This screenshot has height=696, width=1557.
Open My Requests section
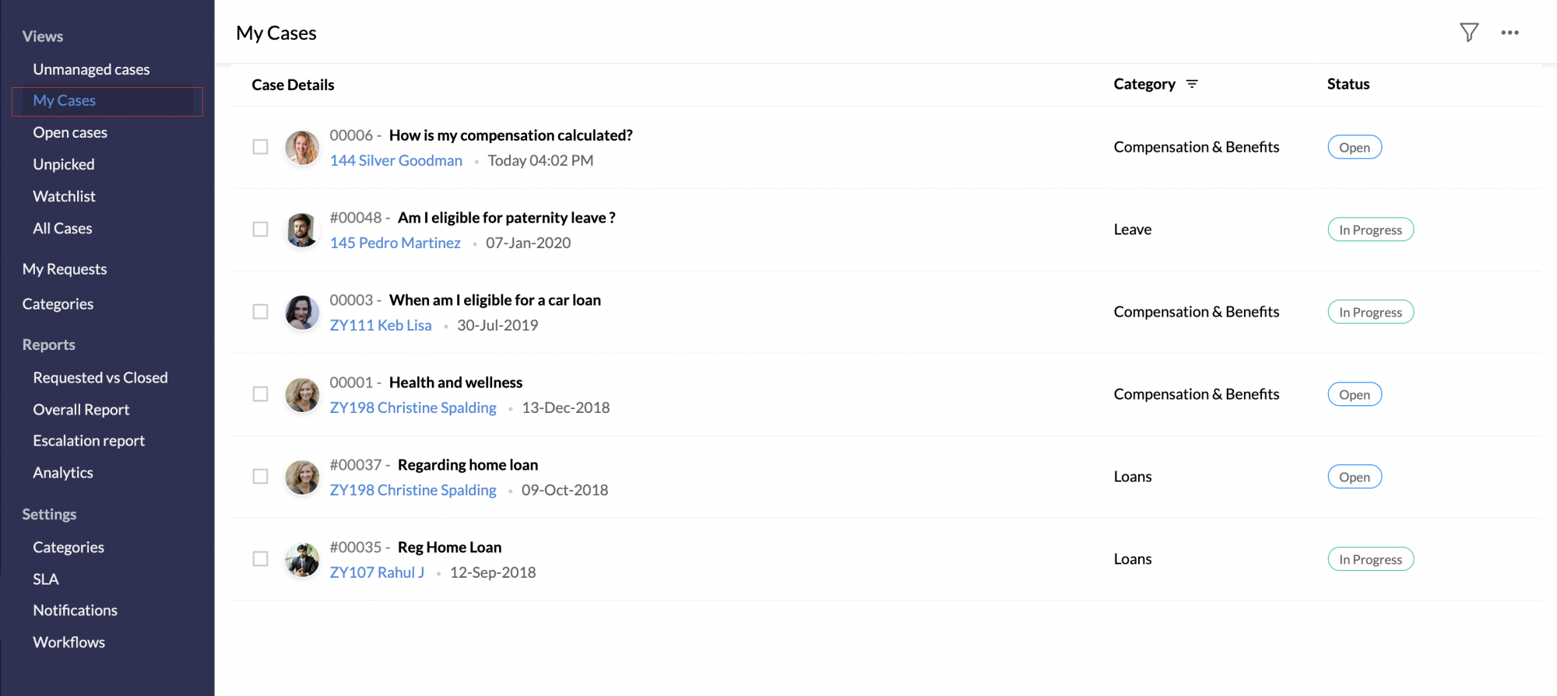[x=65, y=269]
